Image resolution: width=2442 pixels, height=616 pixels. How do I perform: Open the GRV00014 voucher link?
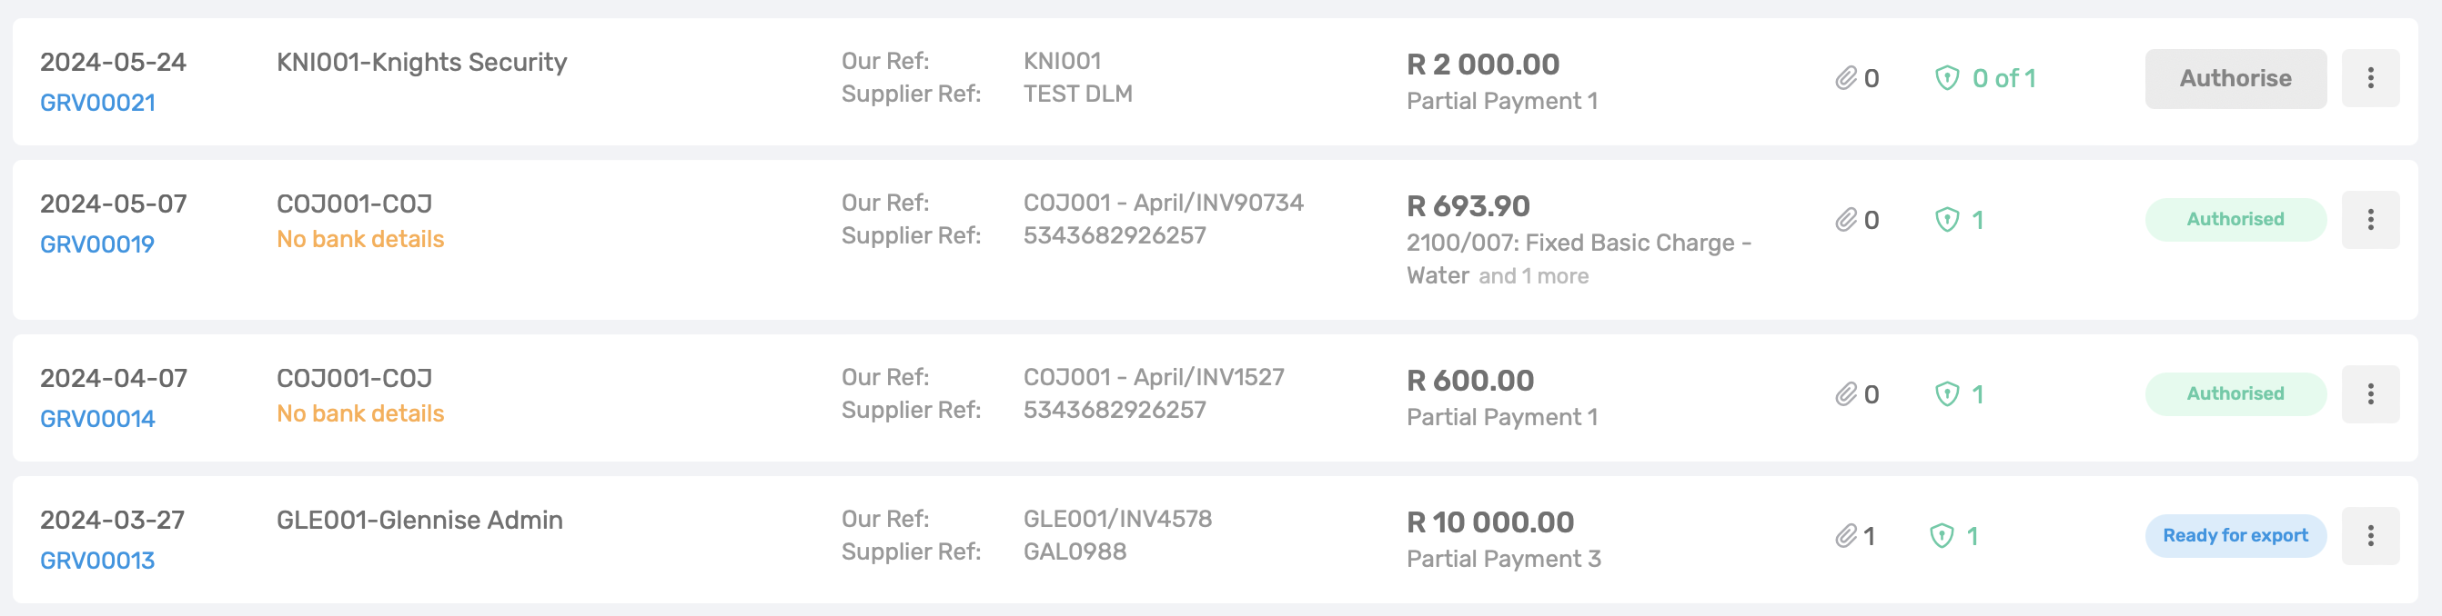tap(97, 418)
